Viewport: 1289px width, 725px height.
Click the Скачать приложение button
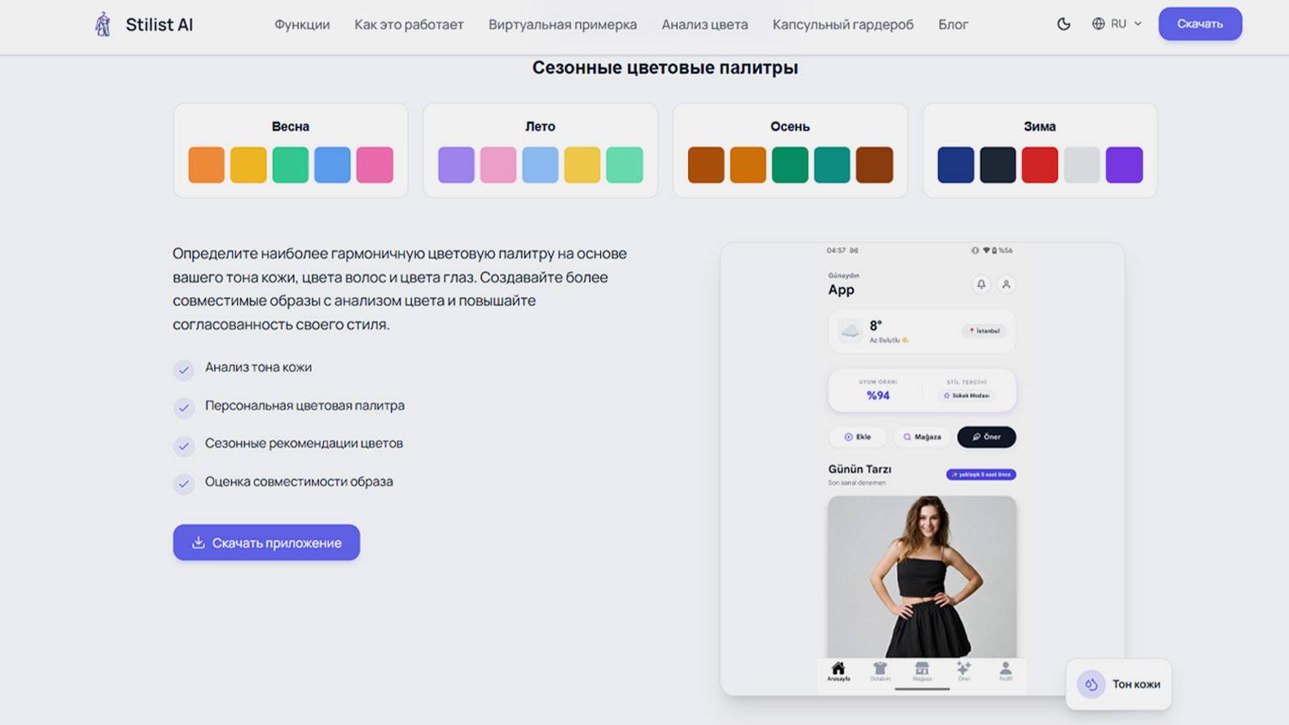point(266,542)
